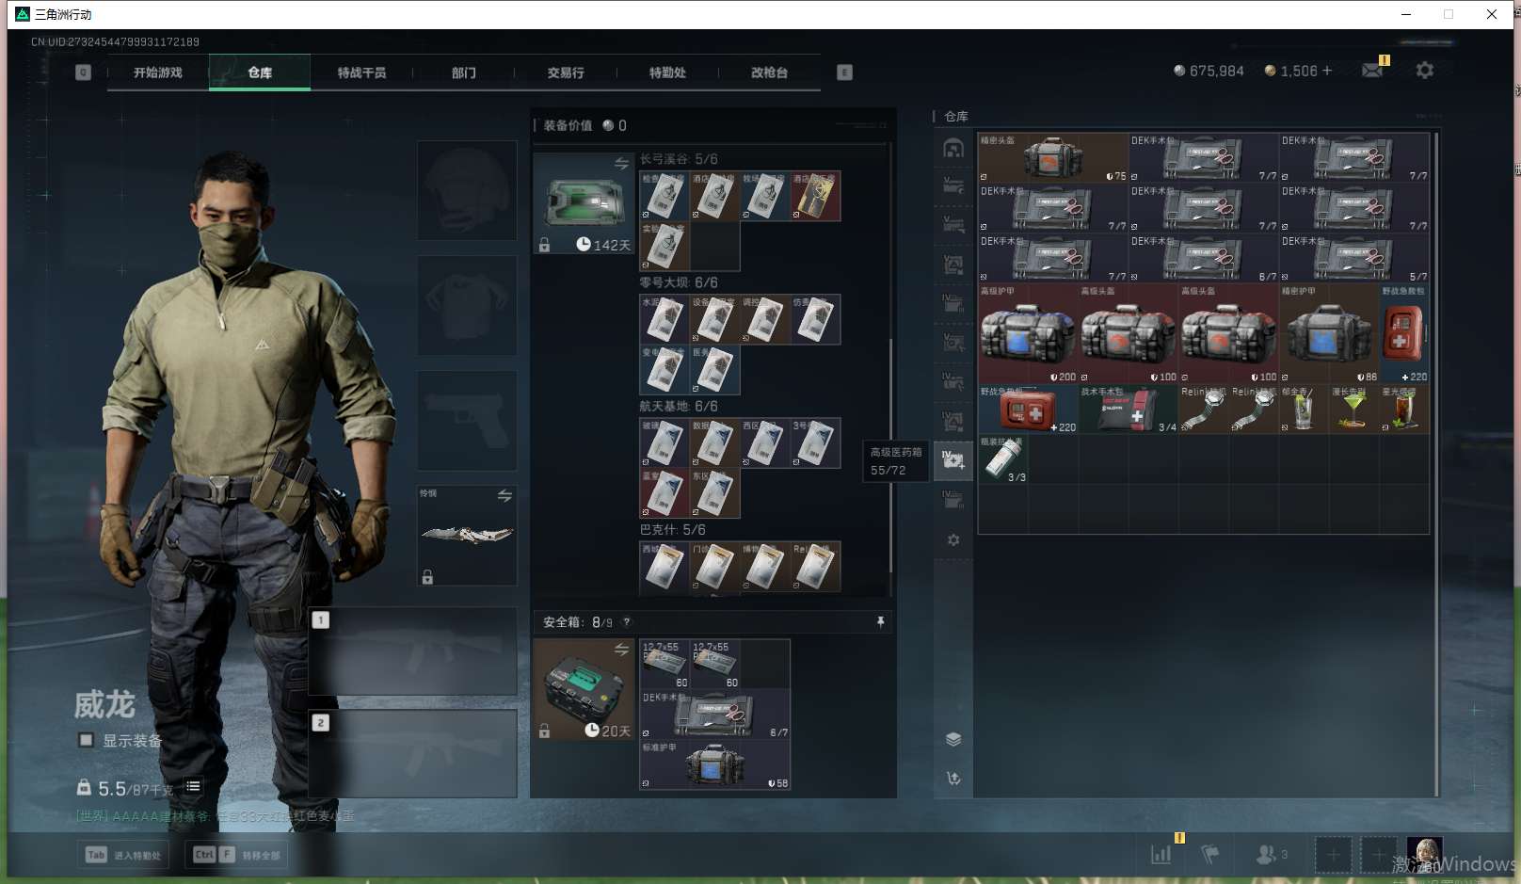Pin the 安全箱 panel

(x=880, y=621)
